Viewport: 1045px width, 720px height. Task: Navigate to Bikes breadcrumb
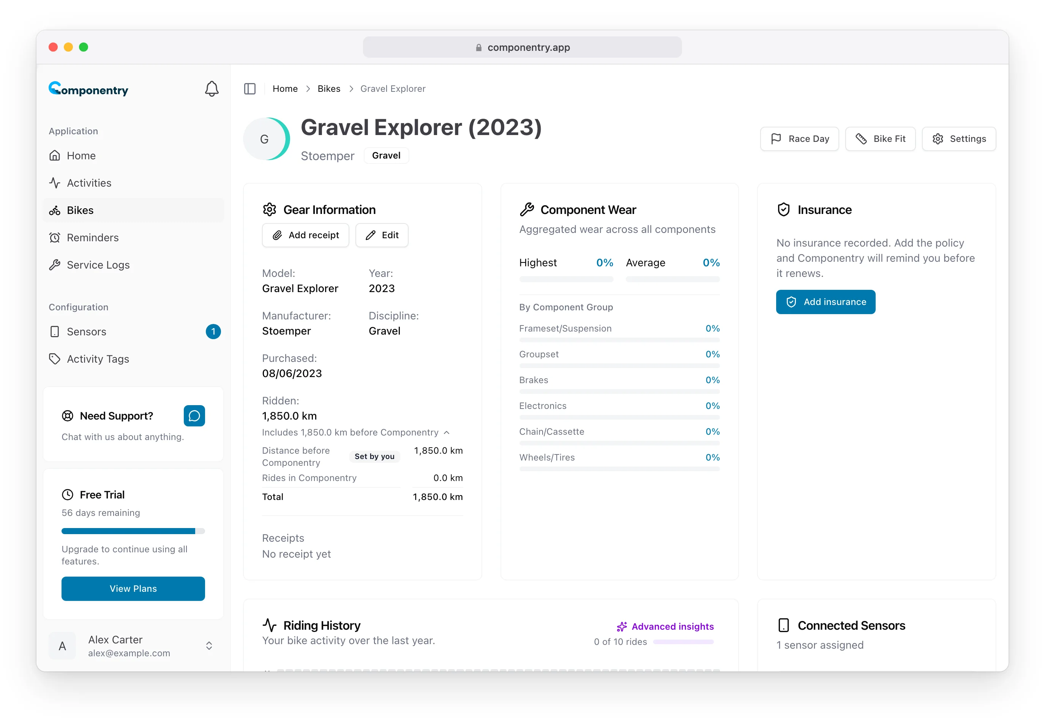[329, 89]
